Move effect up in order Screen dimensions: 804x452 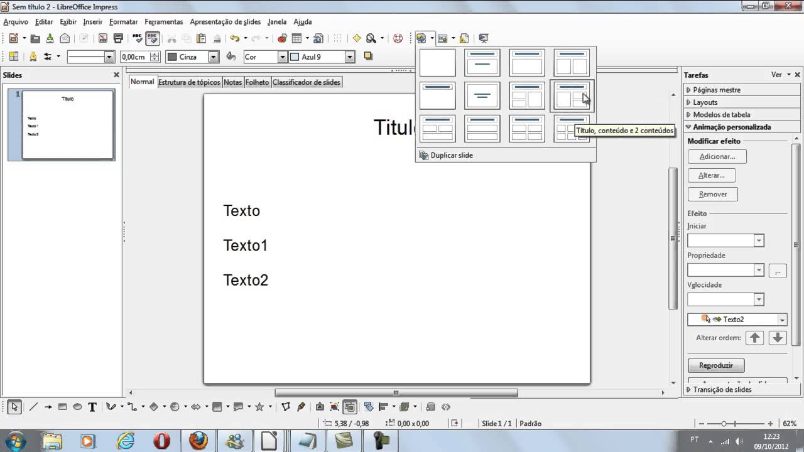tap(755, 338)
